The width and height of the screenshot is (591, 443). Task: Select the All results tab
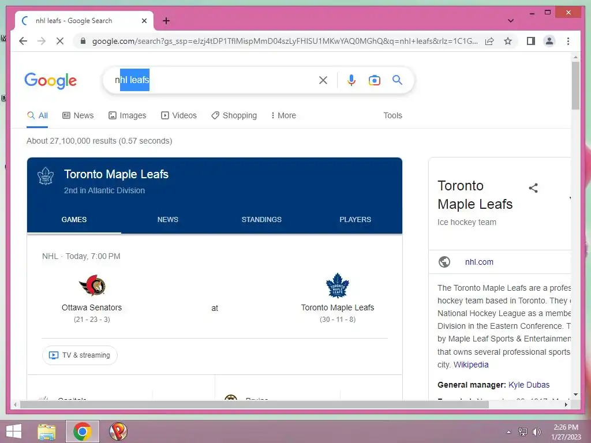point(38,115)
